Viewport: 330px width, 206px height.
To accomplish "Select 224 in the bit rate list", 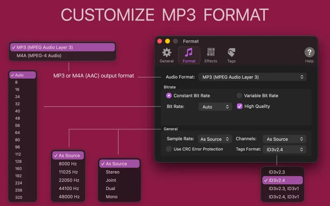I will 23,183.
